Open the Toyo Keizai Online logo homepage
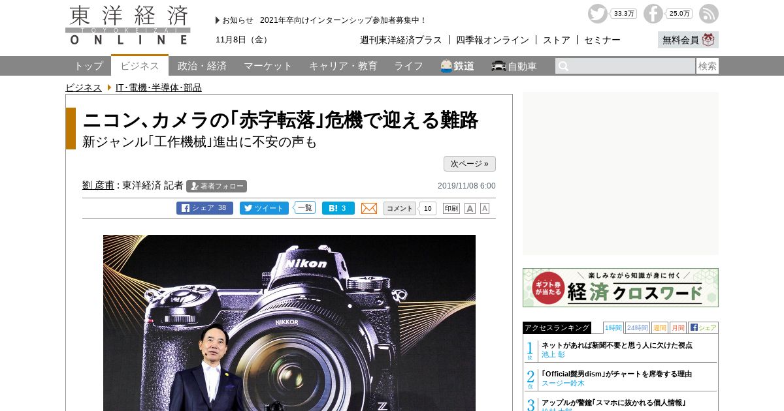The image size is (784, 411). [x=128, y=25]
